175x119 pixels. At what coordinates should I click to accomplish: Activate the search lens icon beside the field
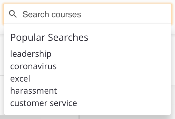(x=13, y=14)
